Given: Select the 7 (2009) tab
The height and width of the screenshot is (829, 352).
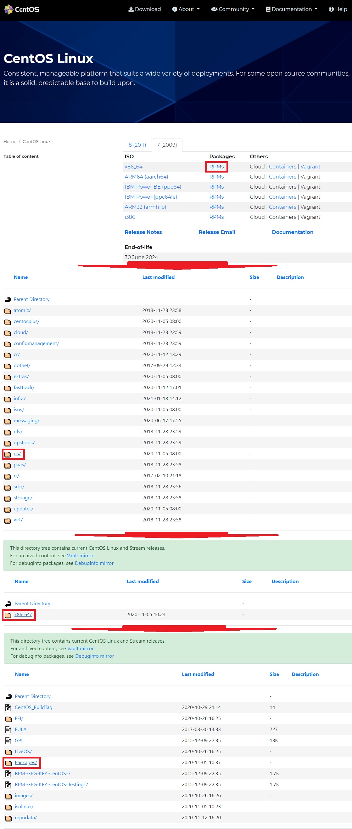Looking at the screenshot, I should click(x=167, y=145).
